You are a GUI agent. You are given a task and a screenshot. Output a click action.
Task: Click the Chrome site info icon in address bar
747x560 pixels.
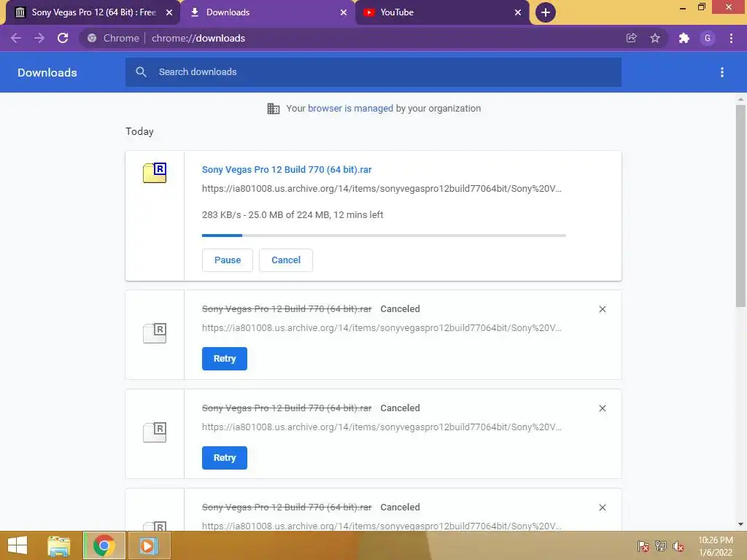(x=92, y=38)
